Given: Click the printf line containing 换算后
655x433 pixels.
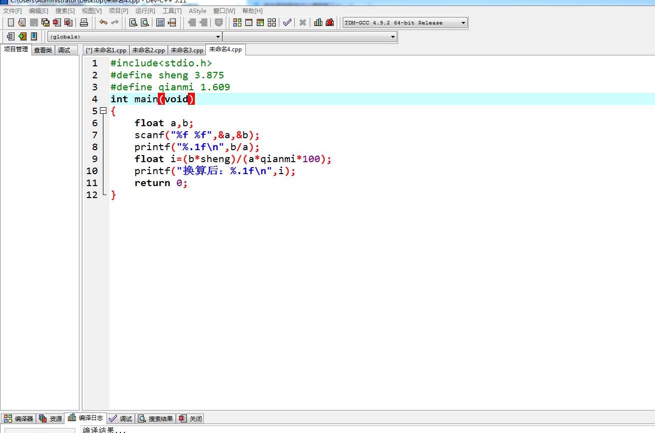Looking at the screenshot, I should pos(215,171).
